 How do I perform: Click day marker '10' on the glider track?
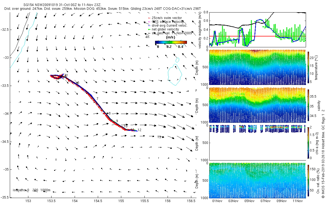click(126, 126)
